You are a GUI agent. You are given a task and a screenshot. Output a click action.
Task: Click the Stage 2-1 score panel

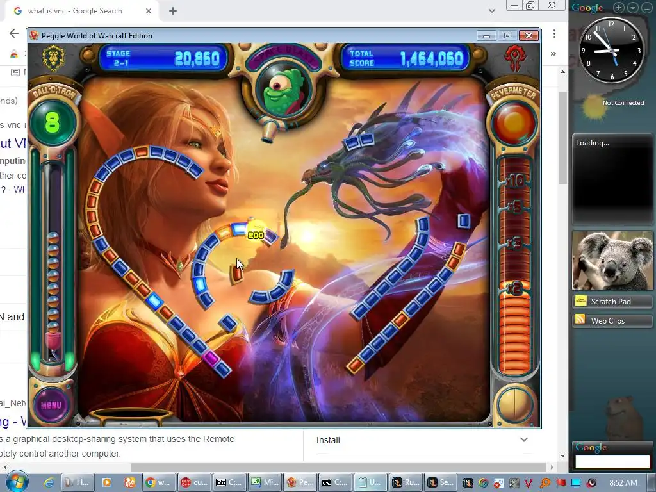pyautogui.click(x=163, y=58)
